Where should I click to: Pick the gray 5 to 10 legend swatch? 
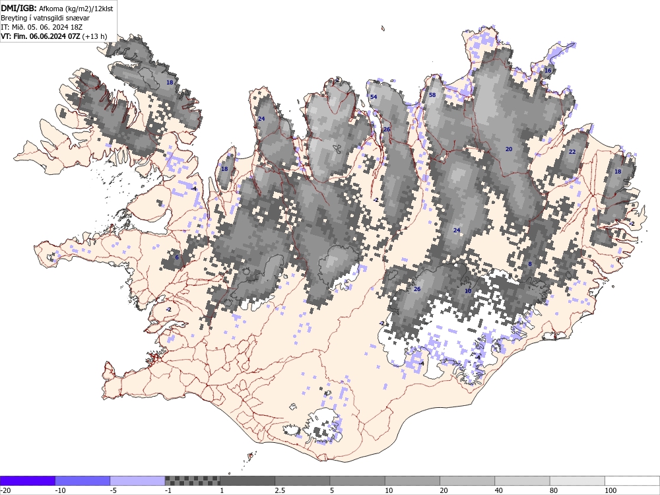[x=357, y=480]
